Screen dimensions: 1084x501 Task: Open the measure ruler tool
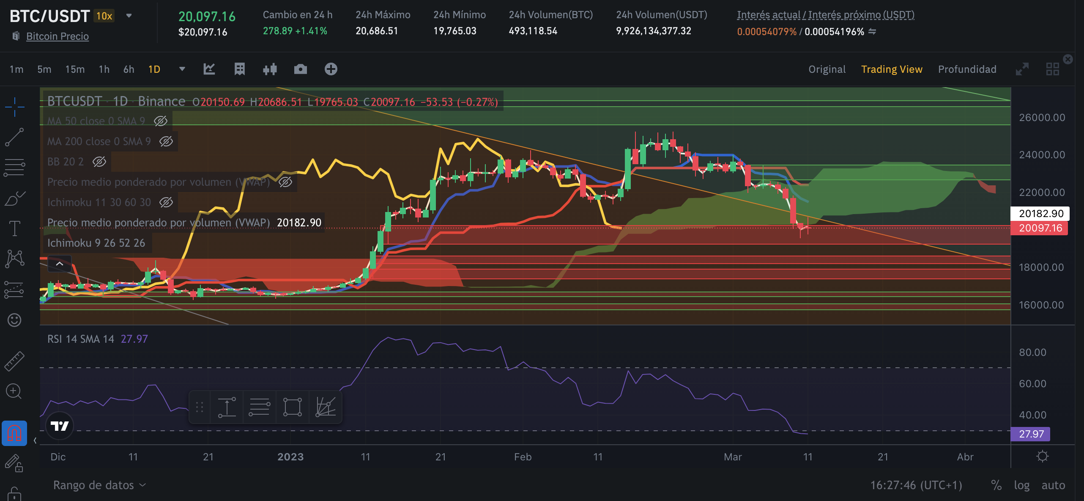[x=14, y=361]
